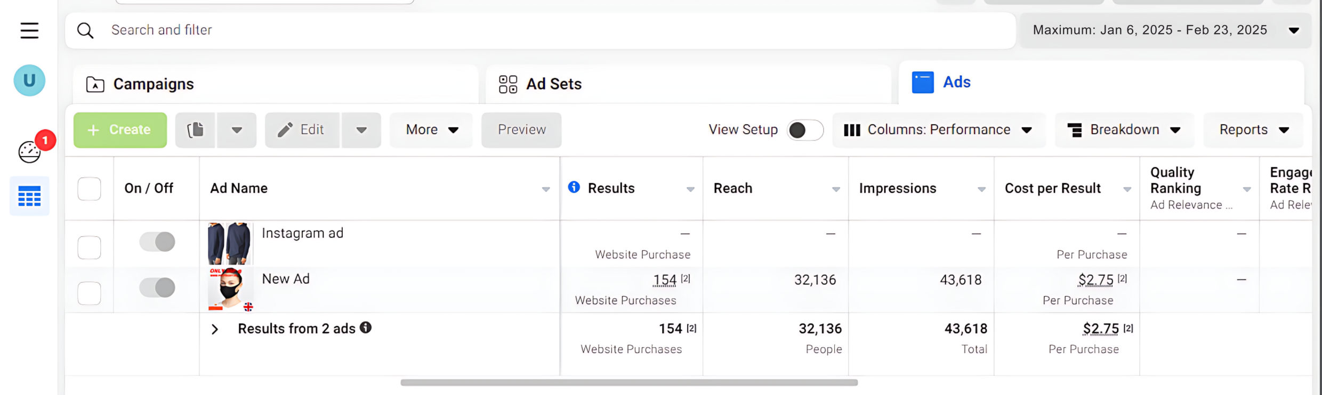Screen dimensions: 1322x395
Task: Click the Search and filter field
Action: click(x=533, y=30)
